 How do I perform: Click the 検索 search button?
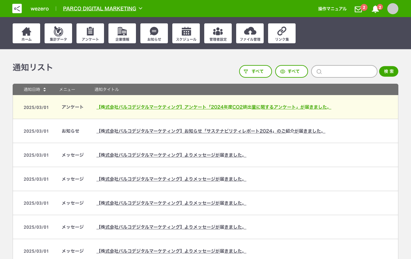tap(389, 71)
